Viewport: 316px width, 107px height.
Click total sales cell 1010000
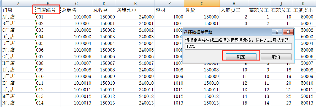pos(76,17)
